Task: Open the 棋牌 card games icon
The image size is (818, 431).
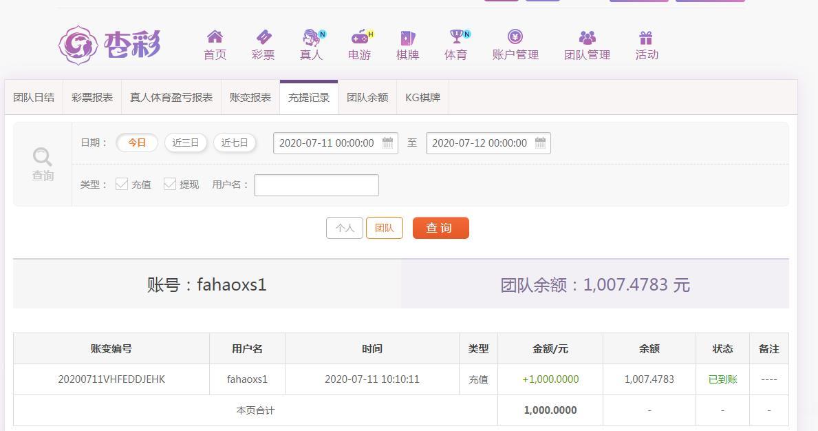Action: tap(407, 38)
